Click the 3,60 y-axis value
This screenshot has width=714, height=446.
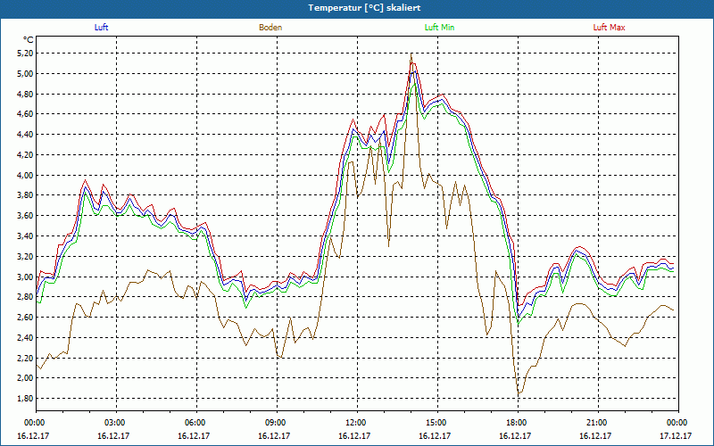(x=26, y=216)
